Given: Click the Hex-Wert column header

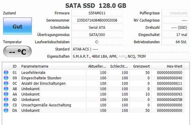Looking at the screenshot, I should coord(174,66).
